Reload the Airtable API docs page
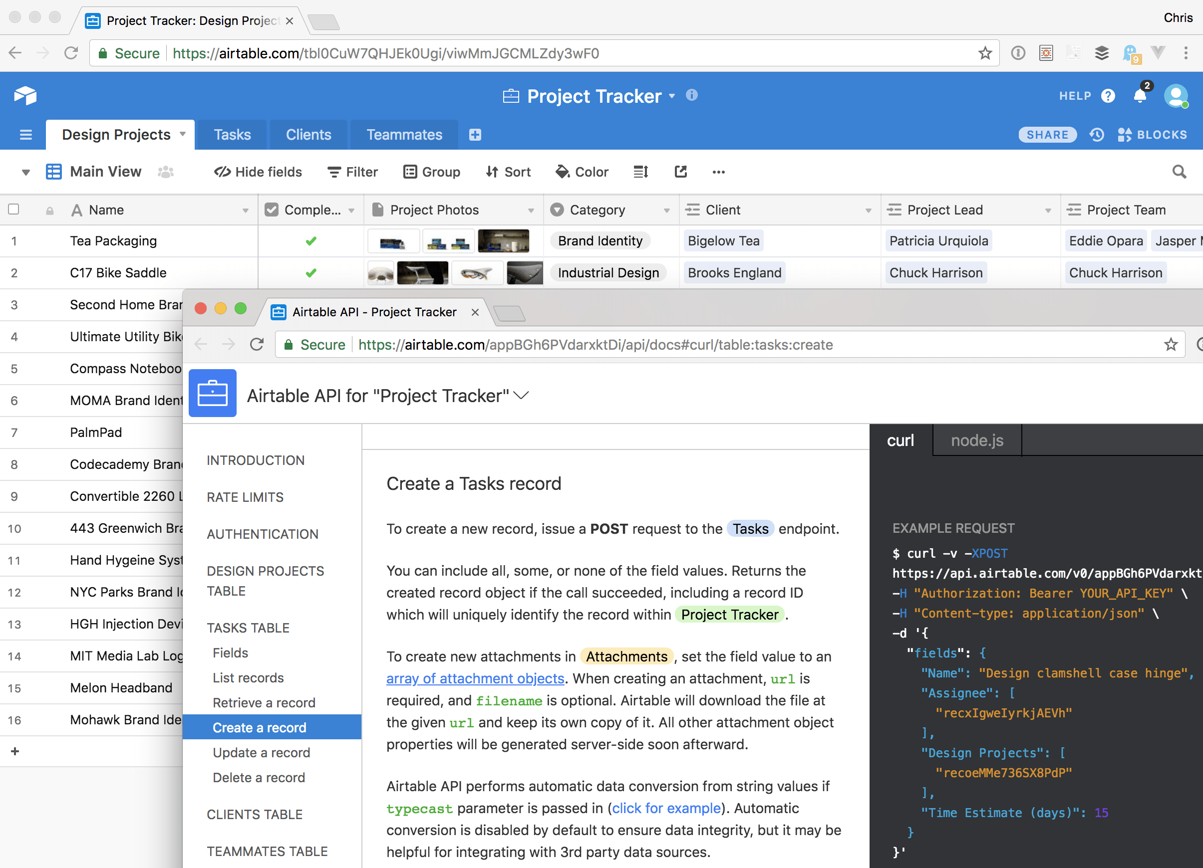The height and width of the screenshot is (868, 1203). (257, 345)
